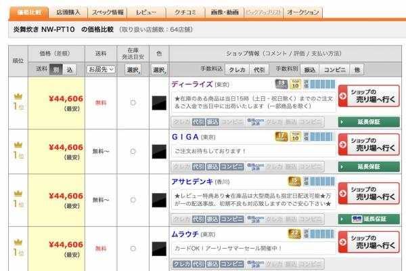
Task: Toggle the 手数料別 他 filter
Action: (357, 70)
